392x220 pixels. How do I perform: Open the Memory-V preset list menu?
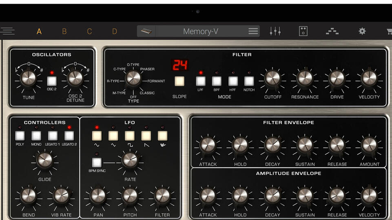click(253, 31)
